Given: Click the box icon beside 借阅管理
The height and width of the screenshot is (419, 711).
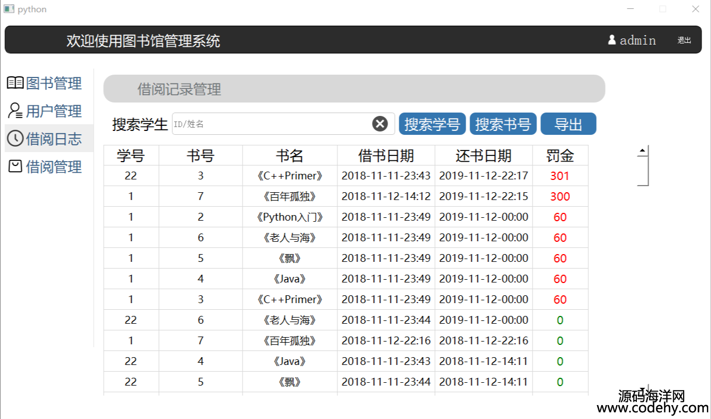Looking at the screenshot, I should [x=15, y=166].
